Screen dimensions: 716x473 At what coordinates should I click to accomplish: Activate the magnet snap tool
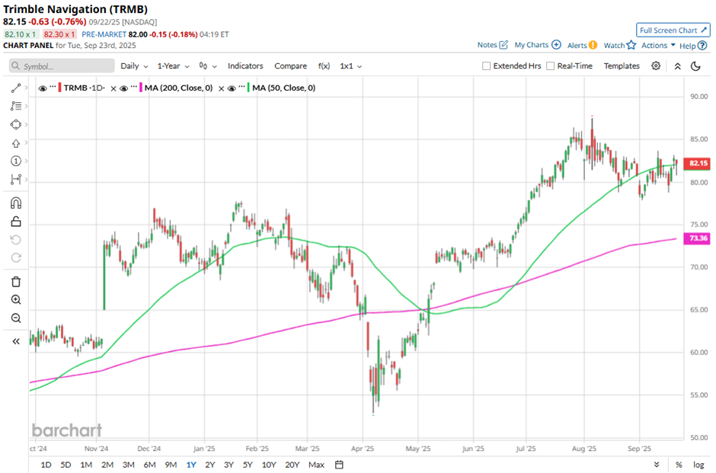pyautogui.click(x=16, y=203)
